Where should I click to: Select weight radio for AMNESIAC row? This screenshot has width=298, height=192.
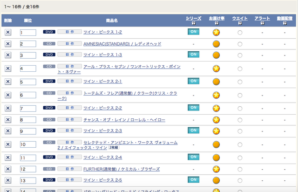coord(240,44)
